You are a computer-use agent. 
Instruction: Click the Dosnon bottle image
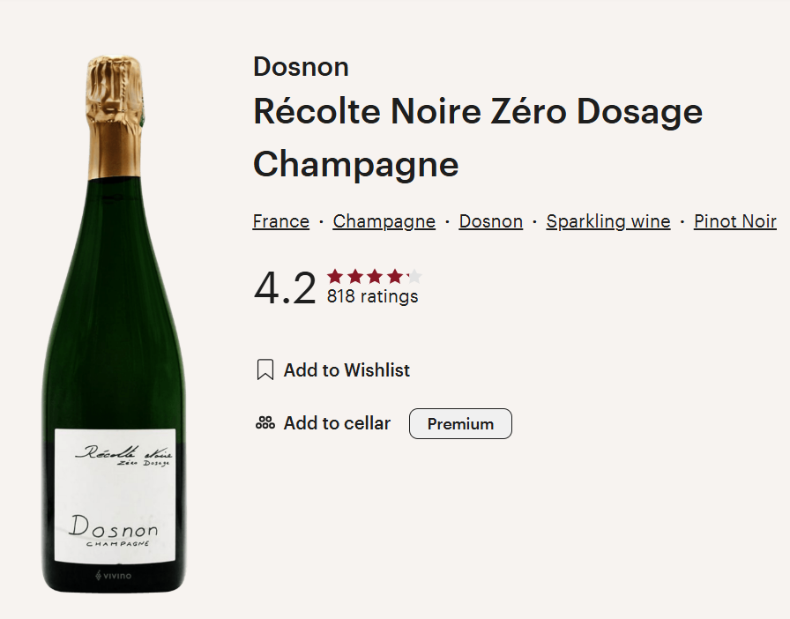(115, 324)
